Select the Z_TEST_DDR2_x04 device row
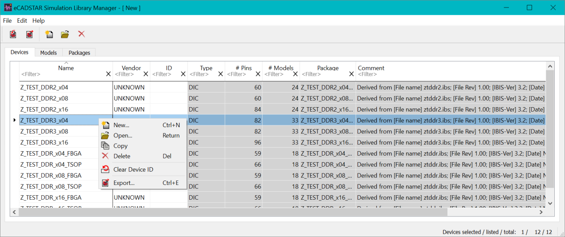 click(282, 87)
